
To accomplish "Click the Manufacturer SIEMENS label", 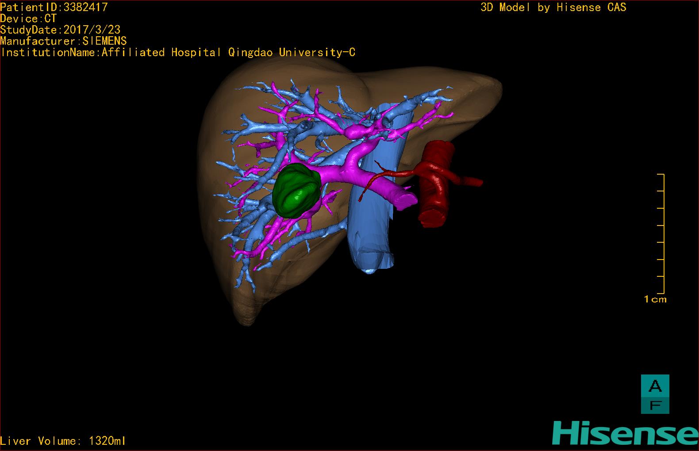I will pyautogui.click(x=63, y=41).
